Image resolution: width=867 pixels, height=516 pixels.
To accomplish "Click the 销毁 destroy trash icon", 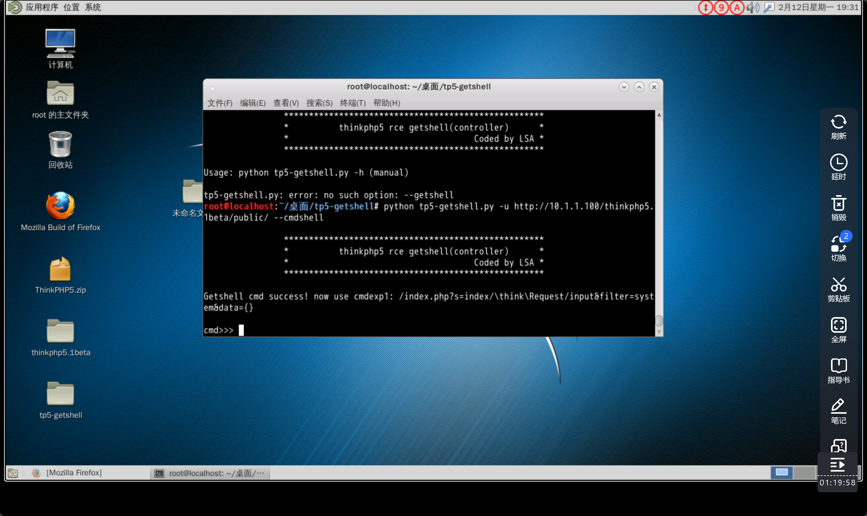I will pos(838,204).
